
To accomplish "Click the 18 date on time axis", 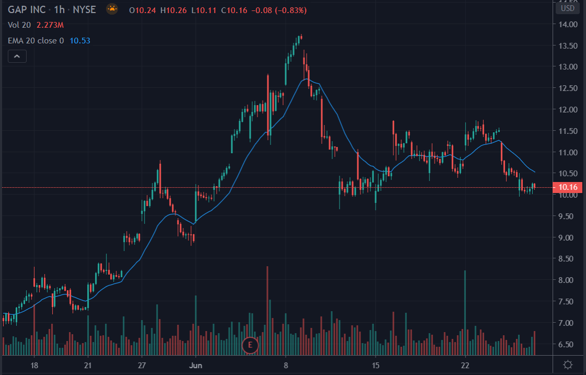I will (x=34, y=365).
